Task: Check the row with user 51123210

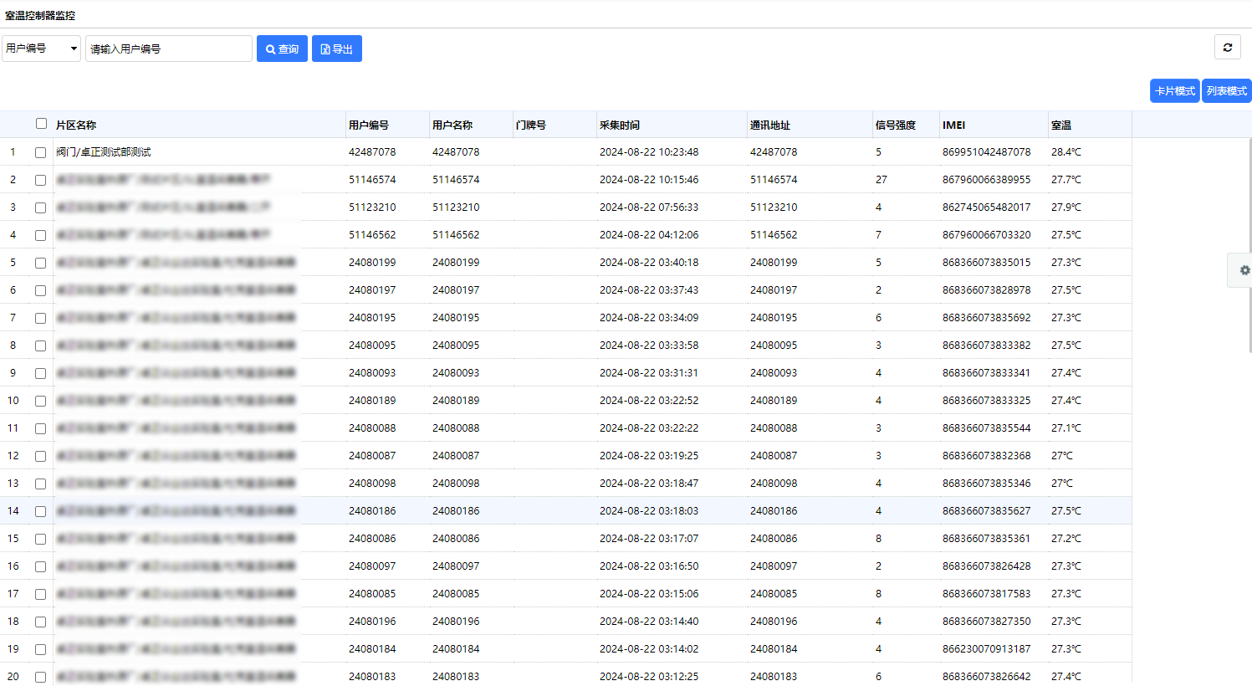Action: point(40,207)
